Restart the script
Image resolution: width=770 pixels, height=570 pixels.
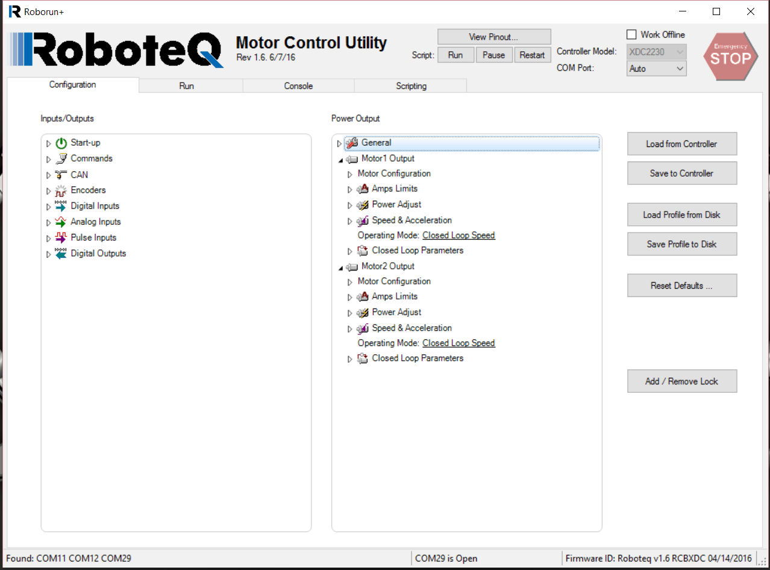tap(533, 55)
